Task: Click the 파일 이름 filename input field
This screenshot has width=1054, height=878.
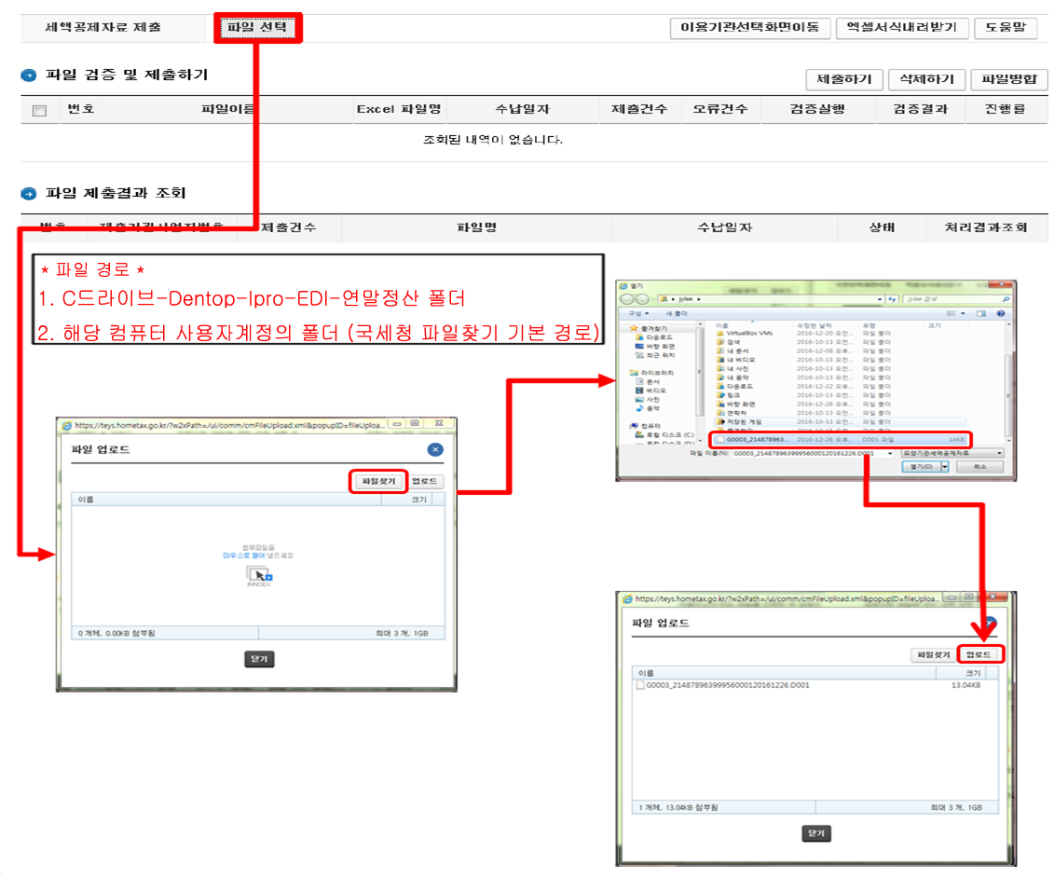Action: click(814, 454)
